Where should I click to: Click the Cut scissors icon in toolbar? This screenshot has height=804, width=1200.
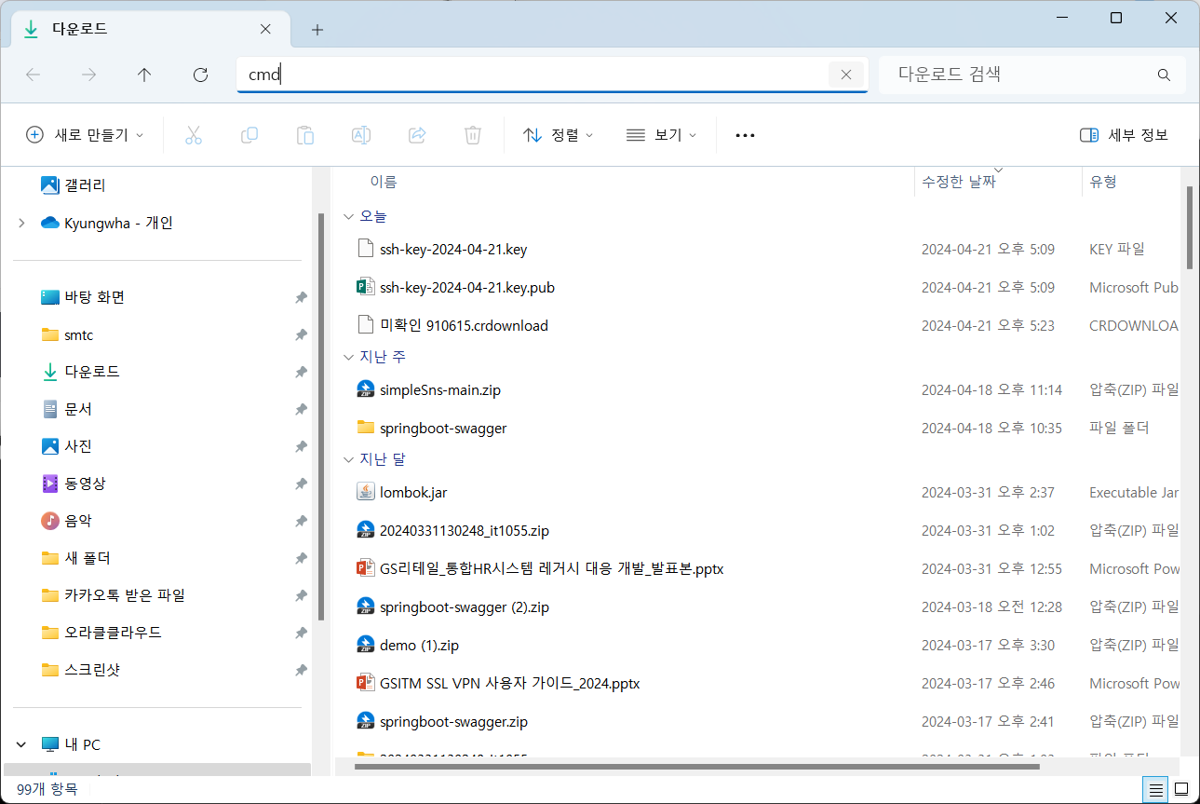194,135
